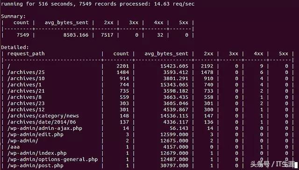
Task: Click the Detailed table "avg_bytes_sent" header
Action: 166,54
